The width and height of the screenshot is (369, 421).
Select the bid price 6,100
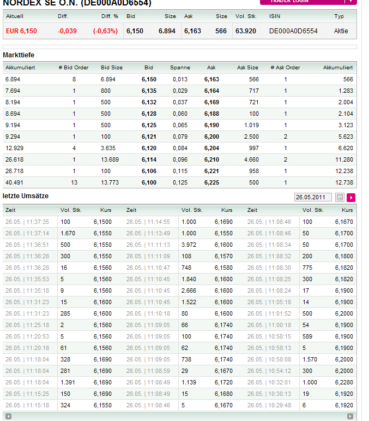(149, 182)
